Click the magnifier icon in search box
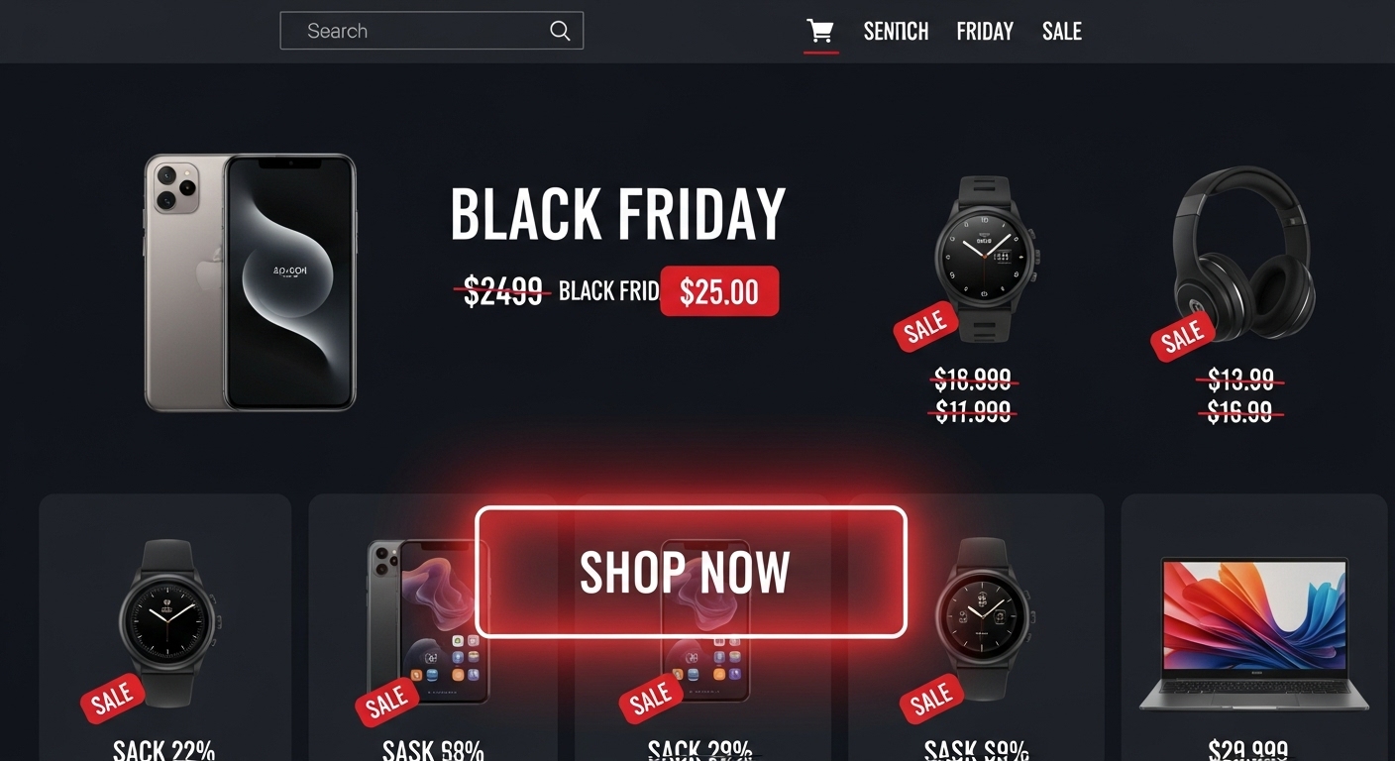This screenshot has height=761, width=1395. [560, 31]
